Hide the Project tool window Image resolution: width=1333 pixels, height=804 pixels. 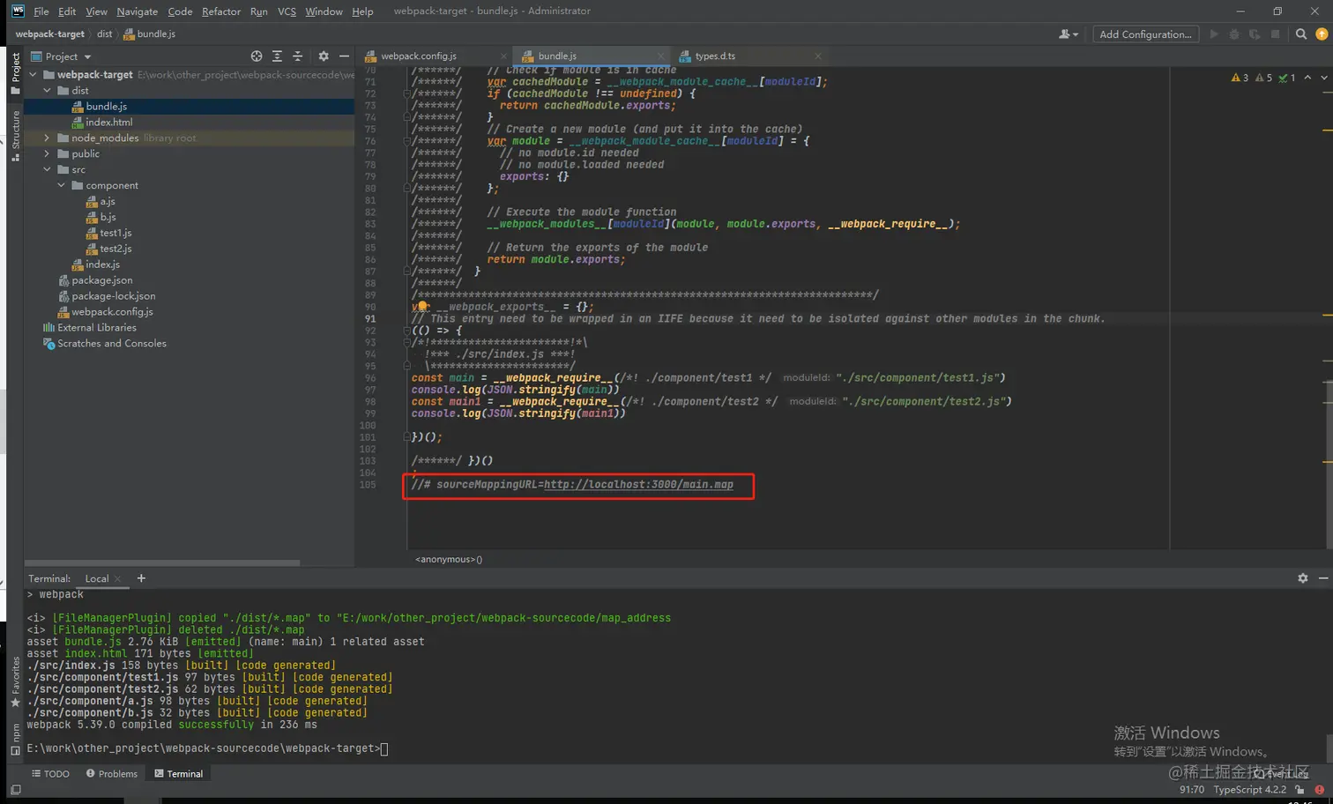coord(344,56)
